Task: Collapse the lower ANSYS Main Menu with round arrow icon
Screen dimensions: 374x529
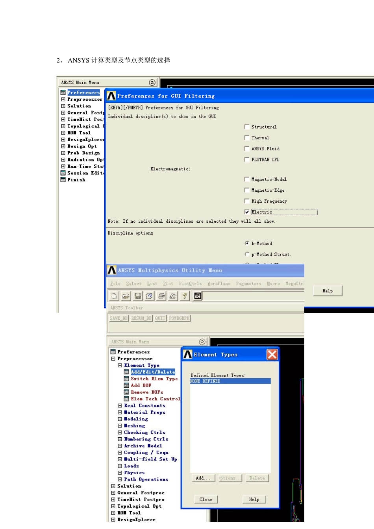Action: [x=202, y=342]
